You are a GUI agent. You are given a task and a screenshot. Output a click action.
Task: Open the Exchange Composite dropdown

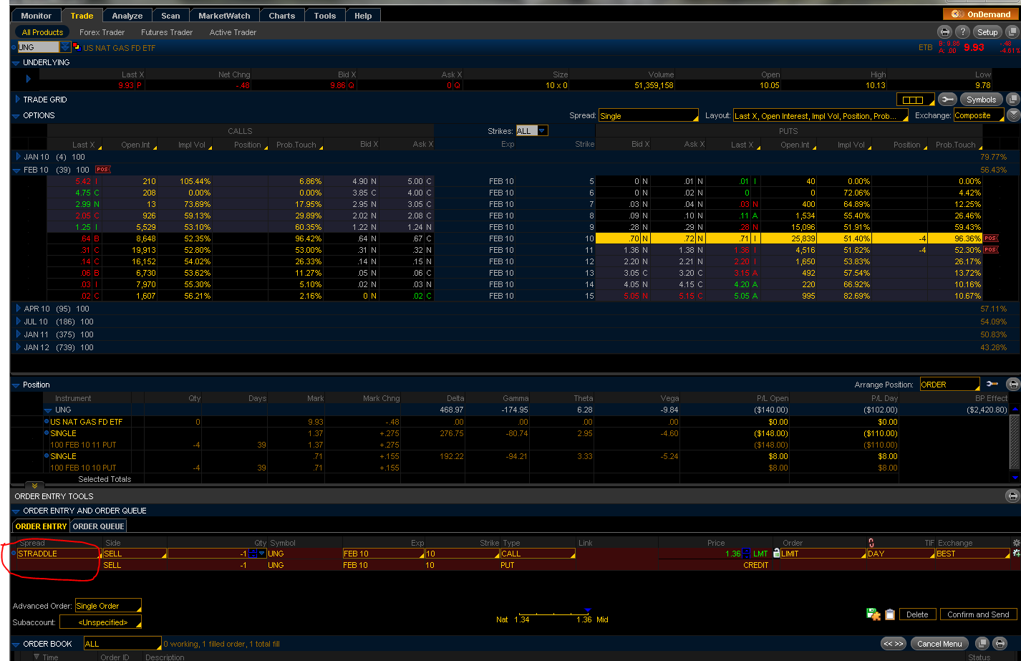(979, 115)
